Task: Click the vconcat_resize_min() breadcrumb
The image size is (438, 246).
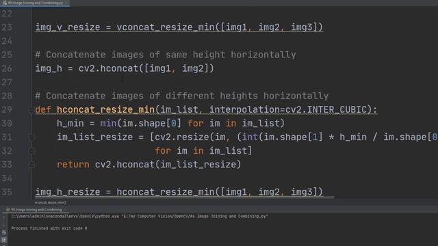Action: pyautogui.click(x=50, y=202)
